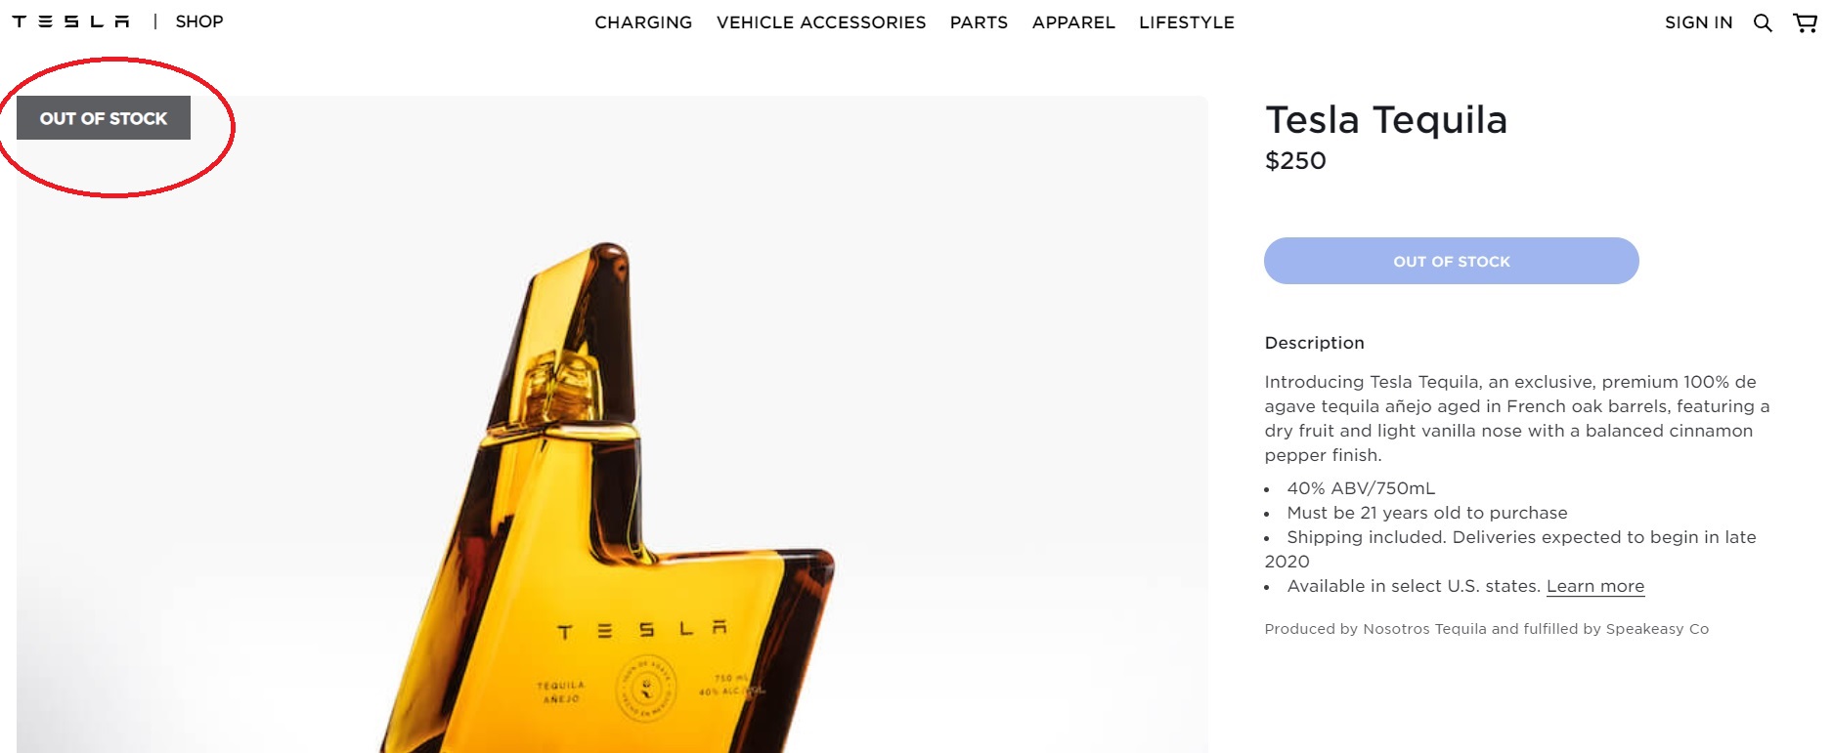
Task: Click the $250 price text
Action: click(1295, 161)
